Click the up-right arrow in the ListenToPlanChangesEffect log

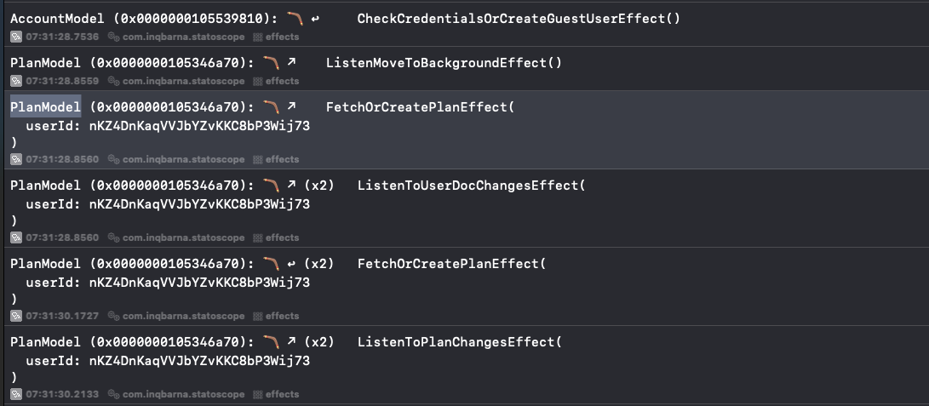[292, 342]
